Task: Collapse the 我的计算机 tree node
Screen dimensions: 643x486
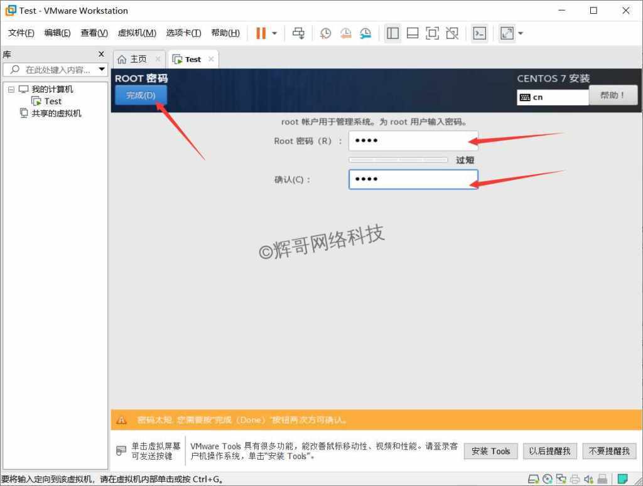Action: tap(11, 89)
